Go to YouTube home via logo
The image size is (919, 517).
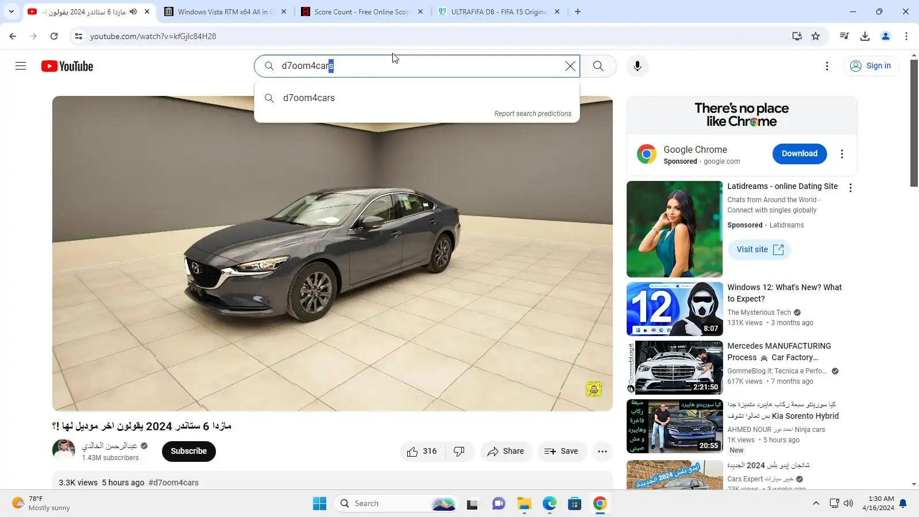(x=67, y=66)
